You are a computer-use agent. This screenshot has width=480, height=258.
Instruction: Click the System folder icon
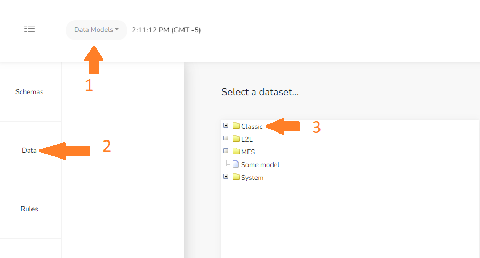236,177
